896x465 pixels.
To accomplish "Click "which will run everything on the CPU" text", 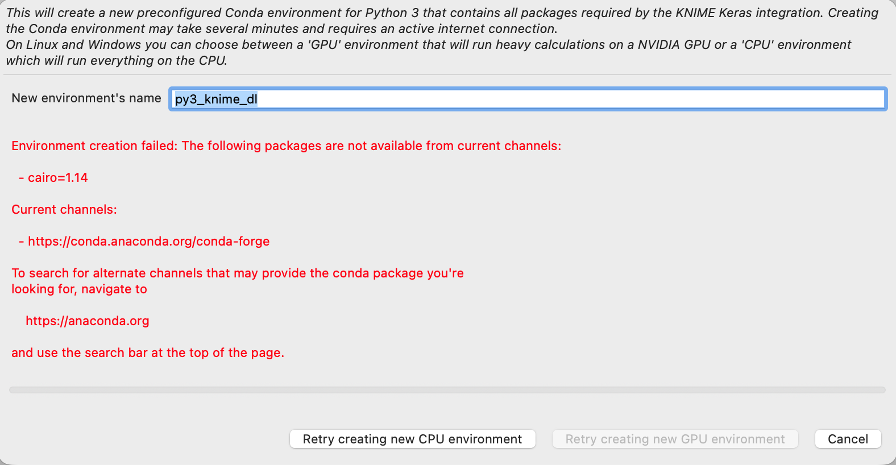I will [x=117, y=60].
